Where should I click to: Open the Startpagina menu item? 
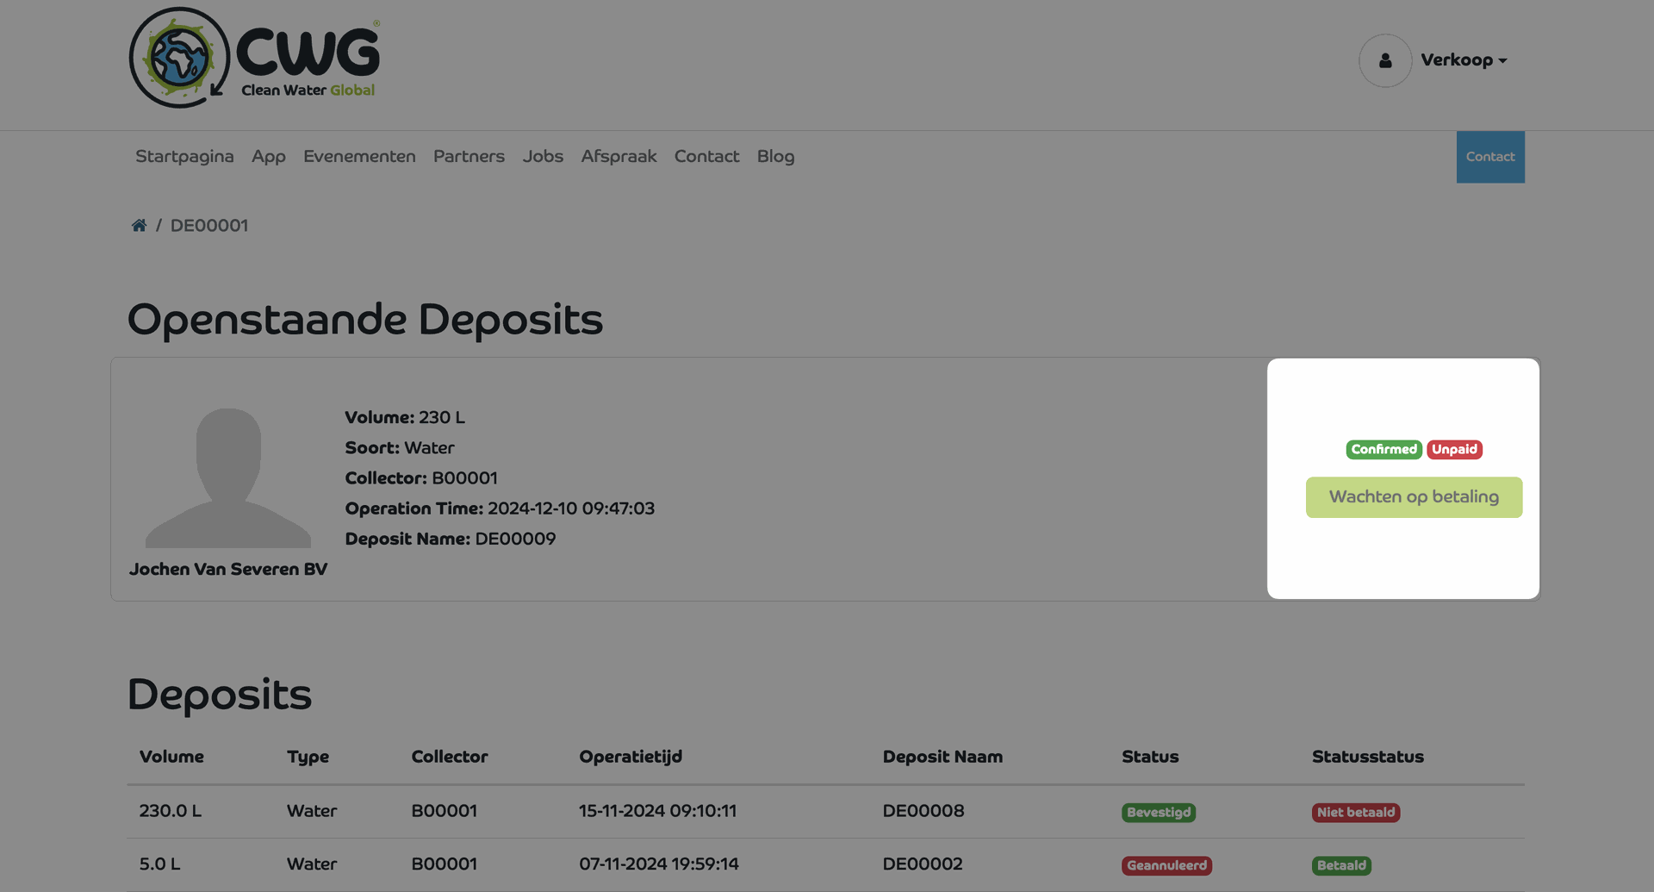[184, 157]
